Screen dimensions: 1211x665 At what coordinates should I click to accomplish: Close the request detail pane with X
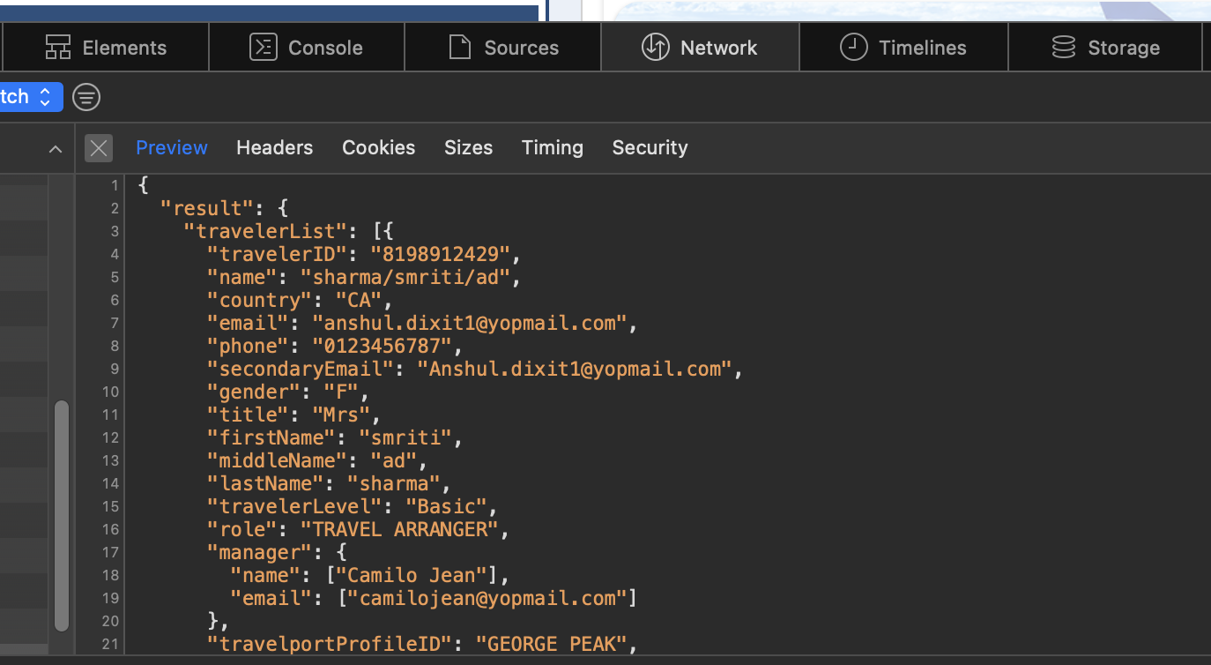click(x=99, y=148)
